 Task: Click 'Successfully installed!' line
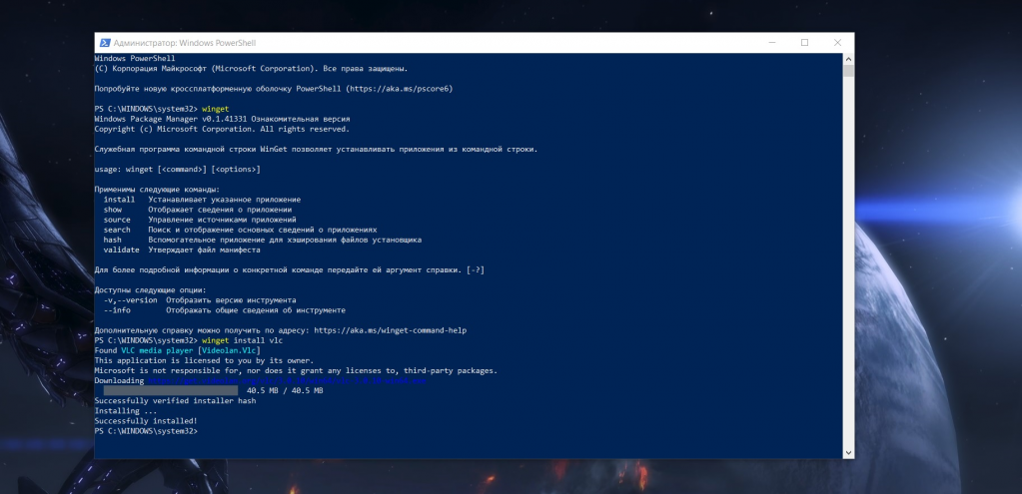(x=146, y=421)
